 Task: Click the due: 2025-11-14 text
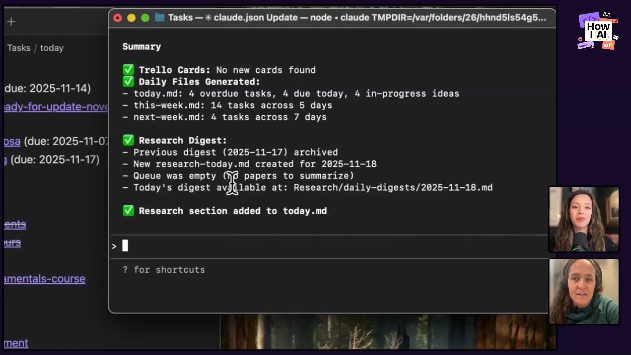pos(48,88)
